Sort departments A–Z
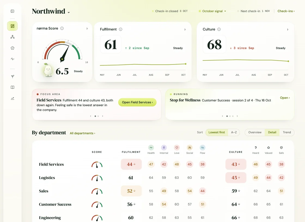Screen dimensions: 305x222 [234, 132]
